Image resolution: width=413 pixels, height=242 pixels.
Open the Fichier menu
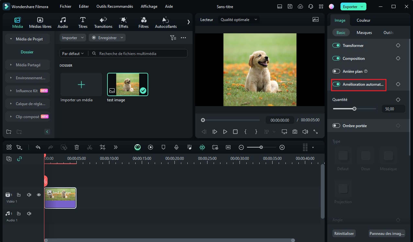[x=66, y=6]
